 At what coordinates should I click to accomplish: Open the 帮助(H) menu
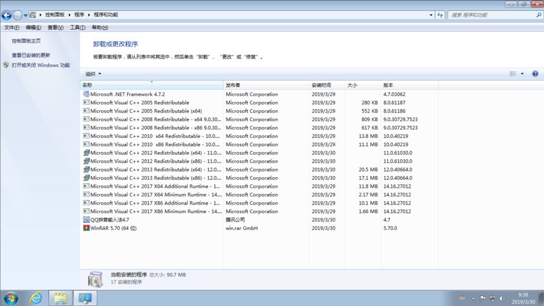pyautogui.click(x=100, y=27)
